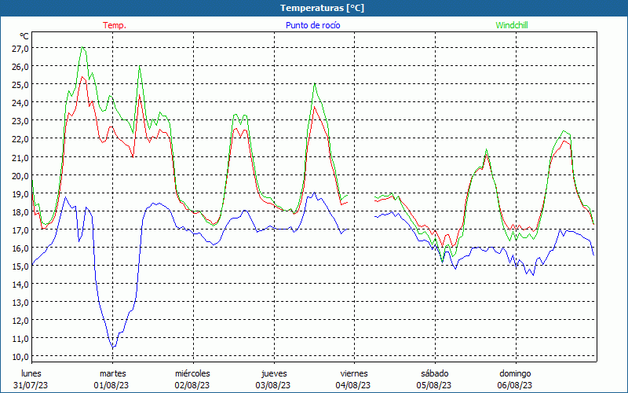Screen dimensions: 628x393
Task: Click the 'domingo' day label
Action: coord(515,373)
